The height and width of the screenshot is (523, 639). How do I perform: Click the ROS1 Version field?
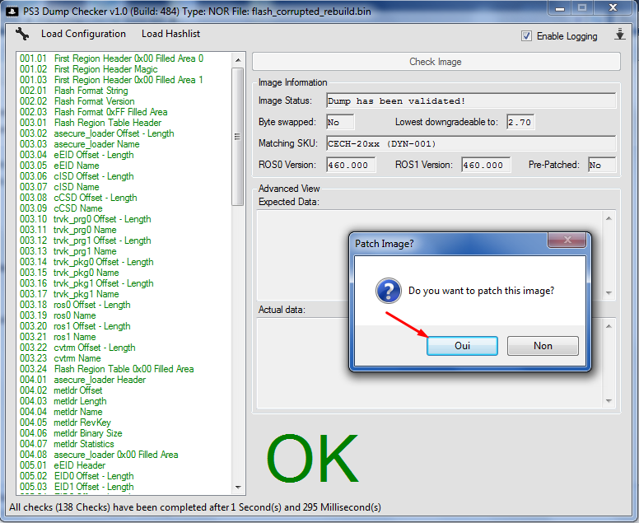(x=486, y=165)
